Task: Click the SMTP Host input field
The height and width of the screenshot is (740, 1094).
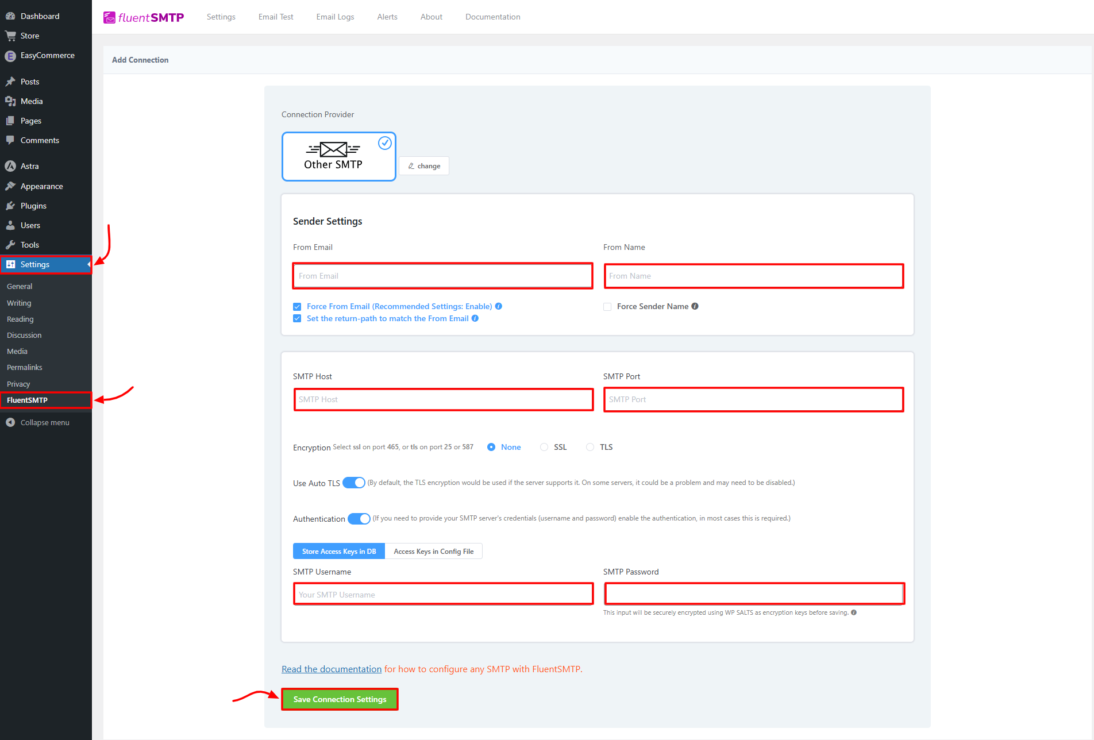Action: pyautogui.click(x=444, y=399)
